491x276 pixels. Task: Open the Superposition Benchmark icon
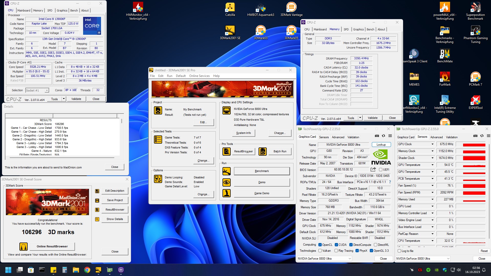(x=475, y=11)
